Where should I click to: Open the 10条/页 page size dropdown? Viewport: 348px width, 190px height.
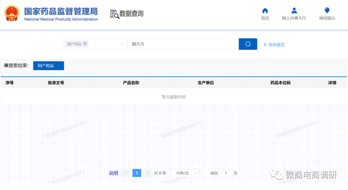point(185,173)
